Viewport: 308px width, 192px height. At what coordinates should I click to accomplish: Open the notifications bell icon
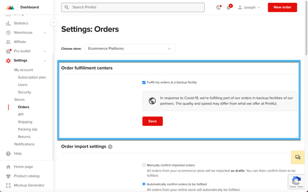point(229,8)
